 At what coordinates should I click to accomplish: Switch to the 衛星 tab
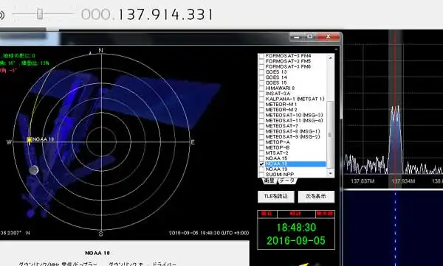(x=269, y=181)
